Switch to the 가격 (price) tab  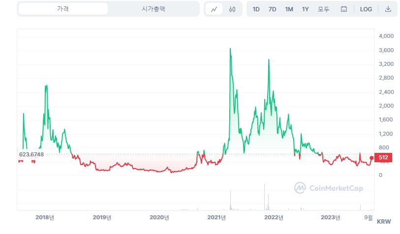point(63,9)
